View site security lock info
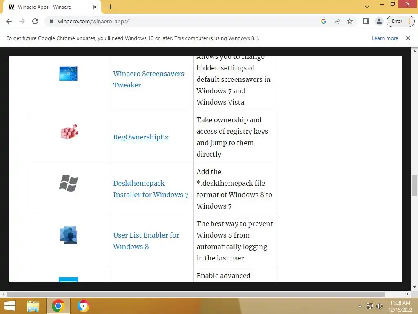The image size is (418, 314). [x=51, y=21]
